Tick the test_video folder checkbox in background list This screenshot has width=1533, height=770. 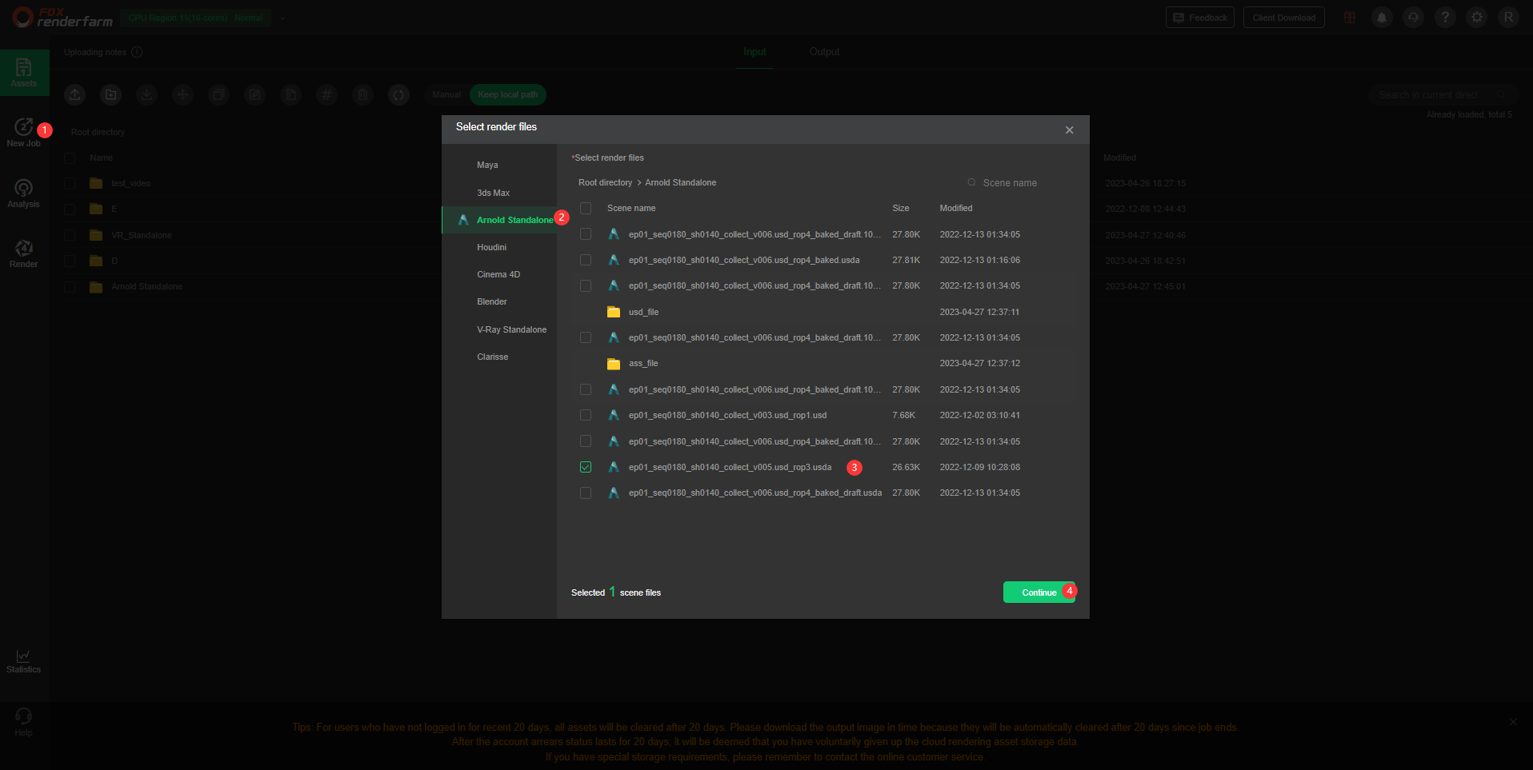tap(70, 183)
